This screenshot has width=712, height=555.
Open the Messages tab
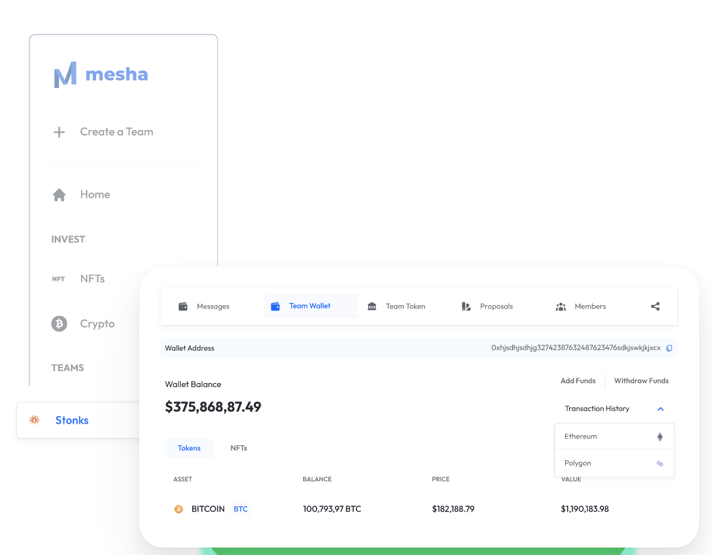pyautogui.click(x=204, y=307)
